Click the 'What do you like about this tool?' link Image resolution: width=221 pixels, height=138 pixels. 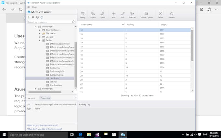(x=42, y=125)
